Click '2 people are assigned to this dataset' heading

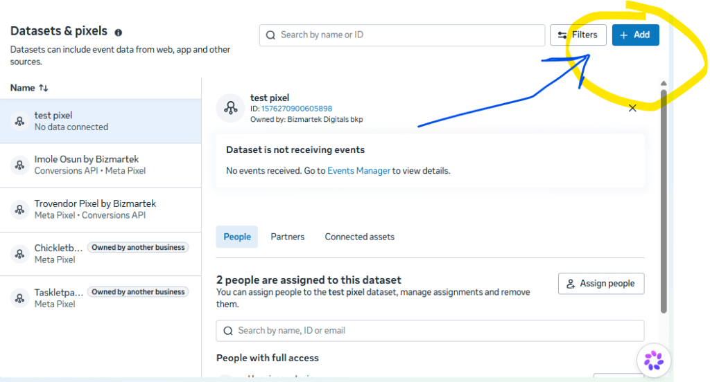point(309,280)
